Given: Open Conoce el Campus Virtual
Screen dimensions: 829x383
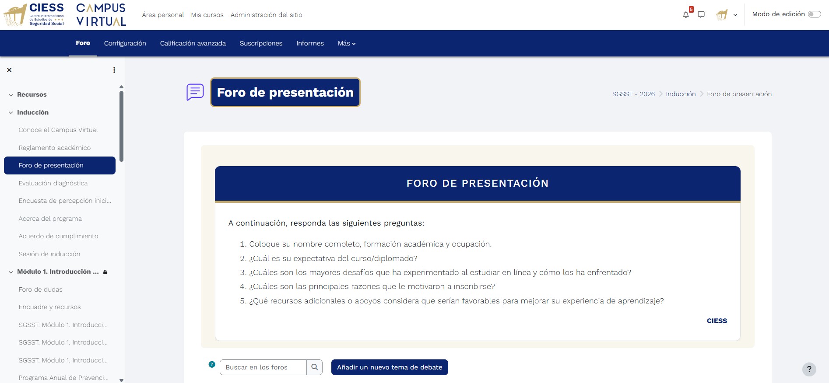Looking at the screenshot, I should 58,130.
